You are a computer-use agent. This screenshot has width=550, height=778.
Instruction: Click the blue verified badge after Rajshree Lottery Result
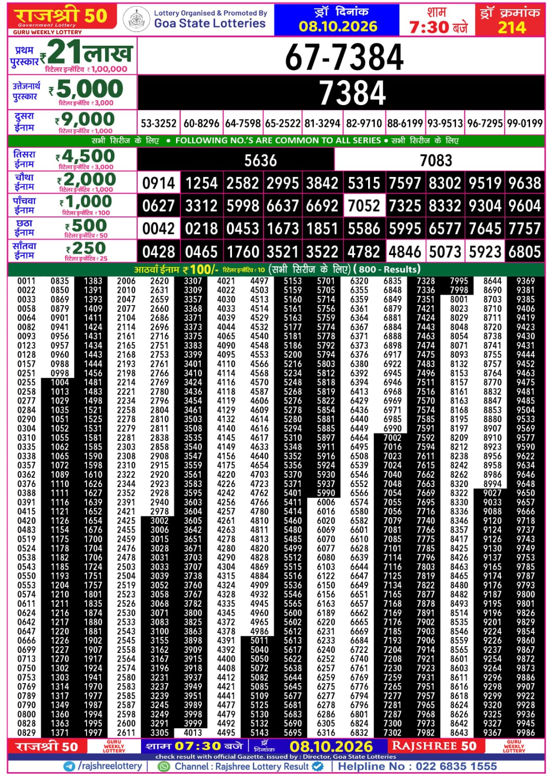point(318,766)
